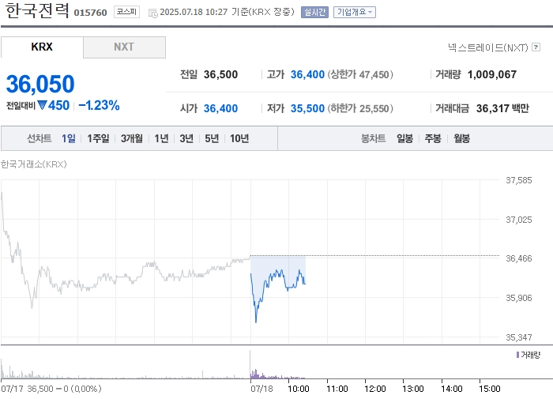Image resolution: width=553 pixels, height=399 pixels.
Task: Click the current price 36,050
Action: coord(40,84)
